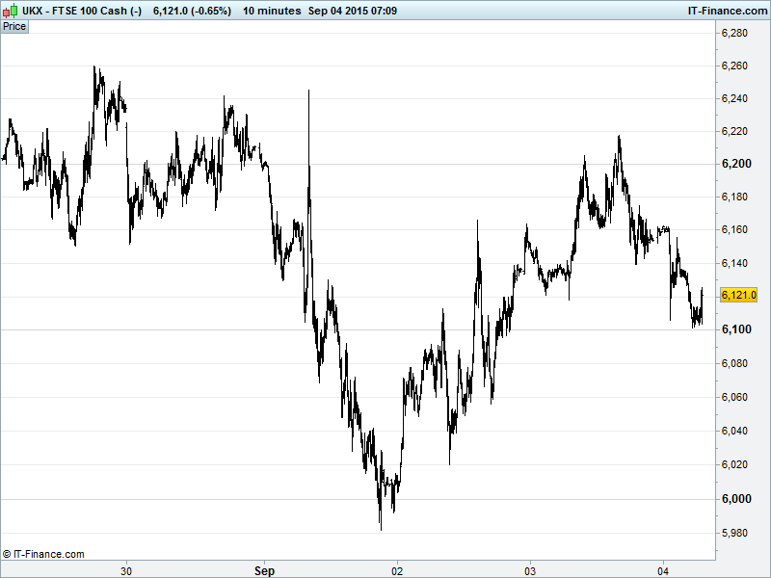The height and width of the screenshot is (578, 771).
Task: Click the candlestick chart icon in header
Action: tap(11, 11)
